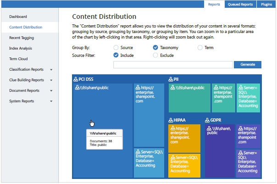
Task: Choose the Exclude source filter option
Action: click(x=155, y=55)
